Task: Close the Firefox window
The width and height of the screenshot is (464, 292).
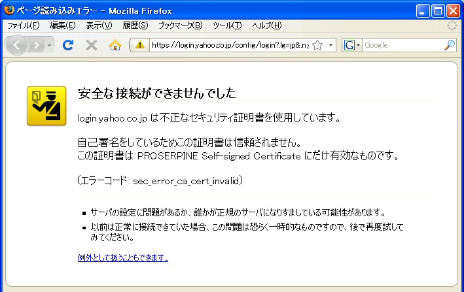Action: pos(453,11)
